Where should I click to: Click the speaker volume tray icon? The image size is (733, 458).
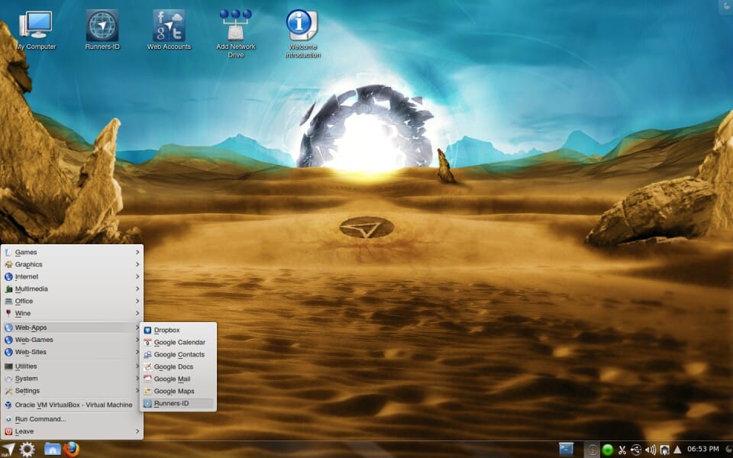651,450
